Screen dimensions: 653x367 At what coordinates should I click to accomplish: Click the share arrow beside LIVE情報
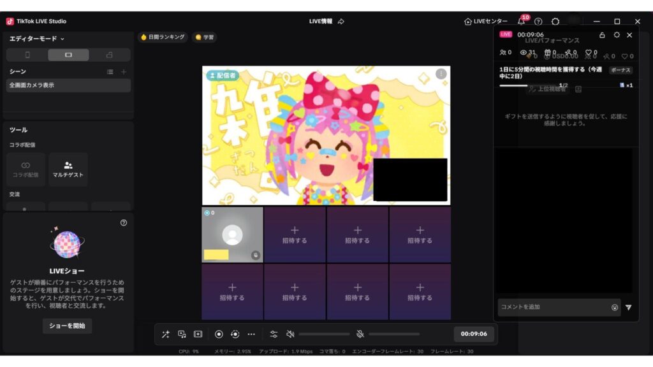click(x=341, y=21)
